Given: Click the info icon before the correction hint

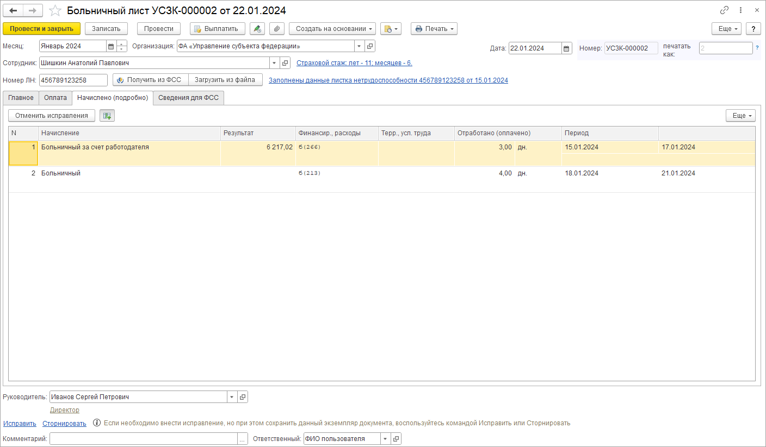Looking at the screenshot, I should (x=97, y=423).
